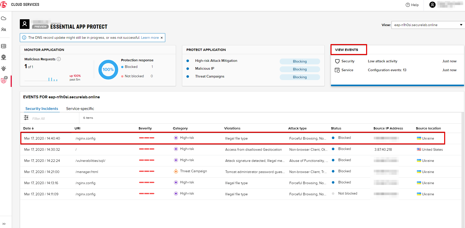Open the cloud icon in sidebar
465x228 pixels.
[4, 18]
